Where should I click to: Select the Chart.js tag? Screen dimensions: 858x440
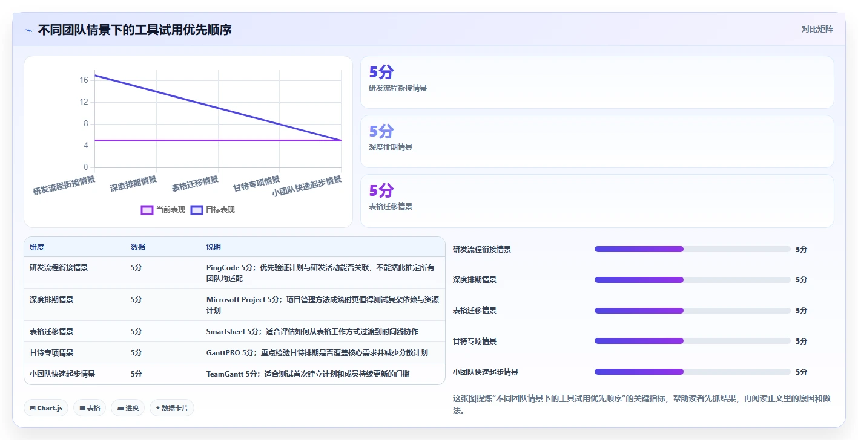47,408
